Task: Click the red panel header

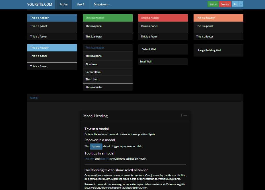Action: [x=163, y=18]
